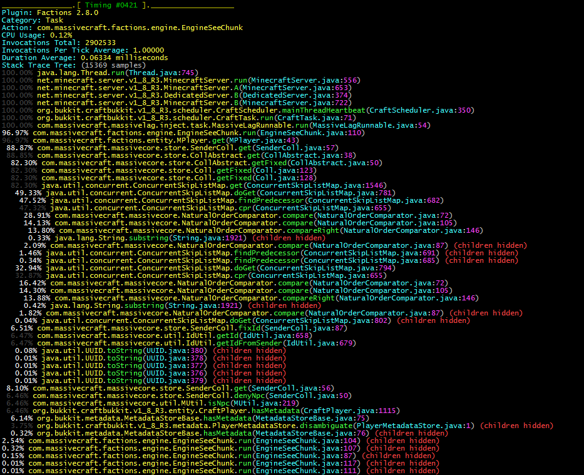Click the MassiveLagRunnable.run row
Image resolution: width=584 pixels, height=475 pixels.
point(217,125)
